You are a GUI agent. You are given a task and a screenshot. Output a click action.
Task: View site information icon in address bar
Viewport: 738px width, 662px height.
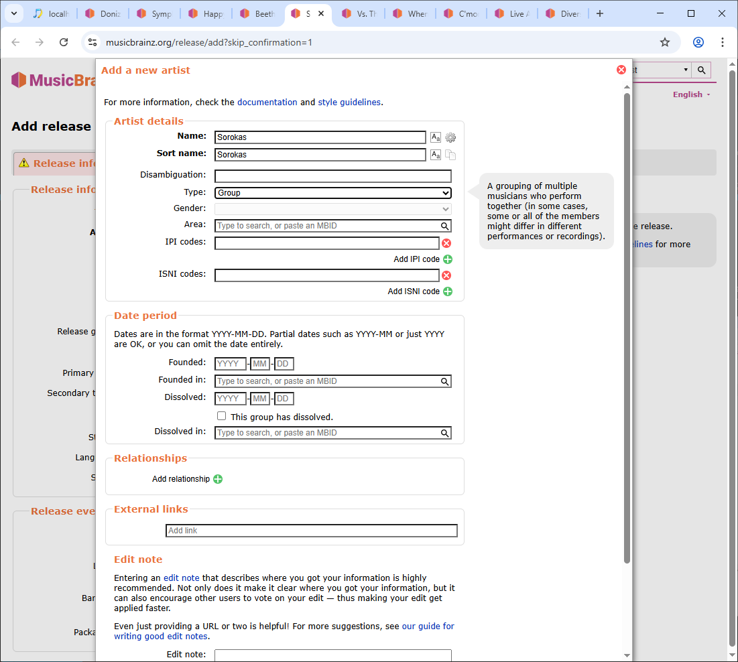[93, 42]
